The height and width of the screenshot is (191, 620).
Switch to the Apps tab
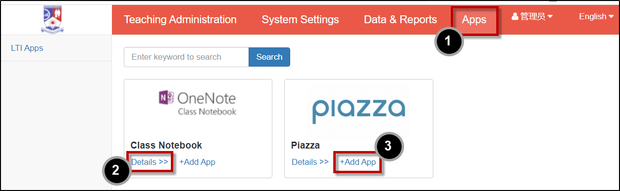(x=474, y=20)
